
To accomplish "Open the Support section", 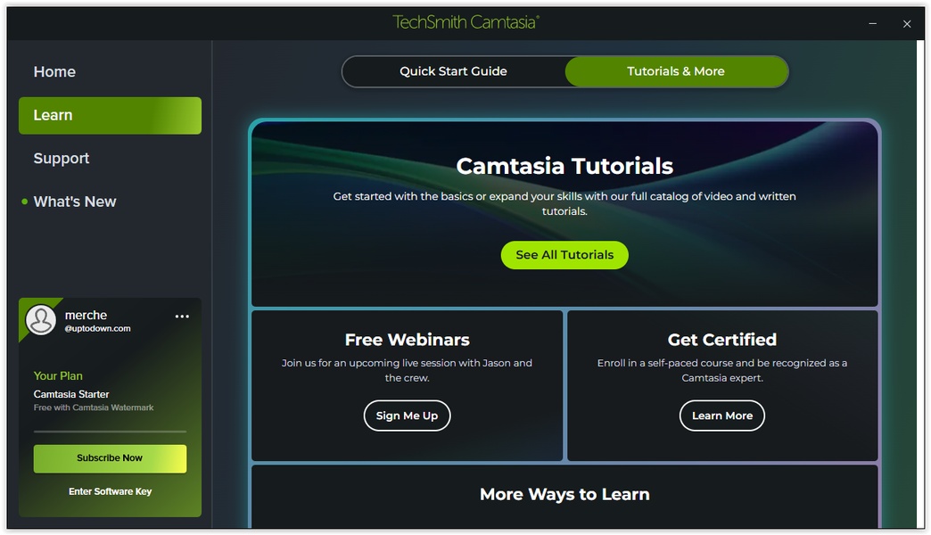I will (x=62, y=158).
